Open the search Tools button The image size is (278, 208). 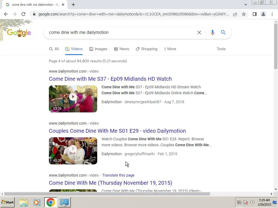point(221,49)
